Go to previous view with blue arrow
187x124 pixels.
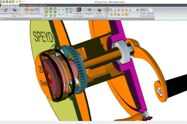[x=60, y=14]
